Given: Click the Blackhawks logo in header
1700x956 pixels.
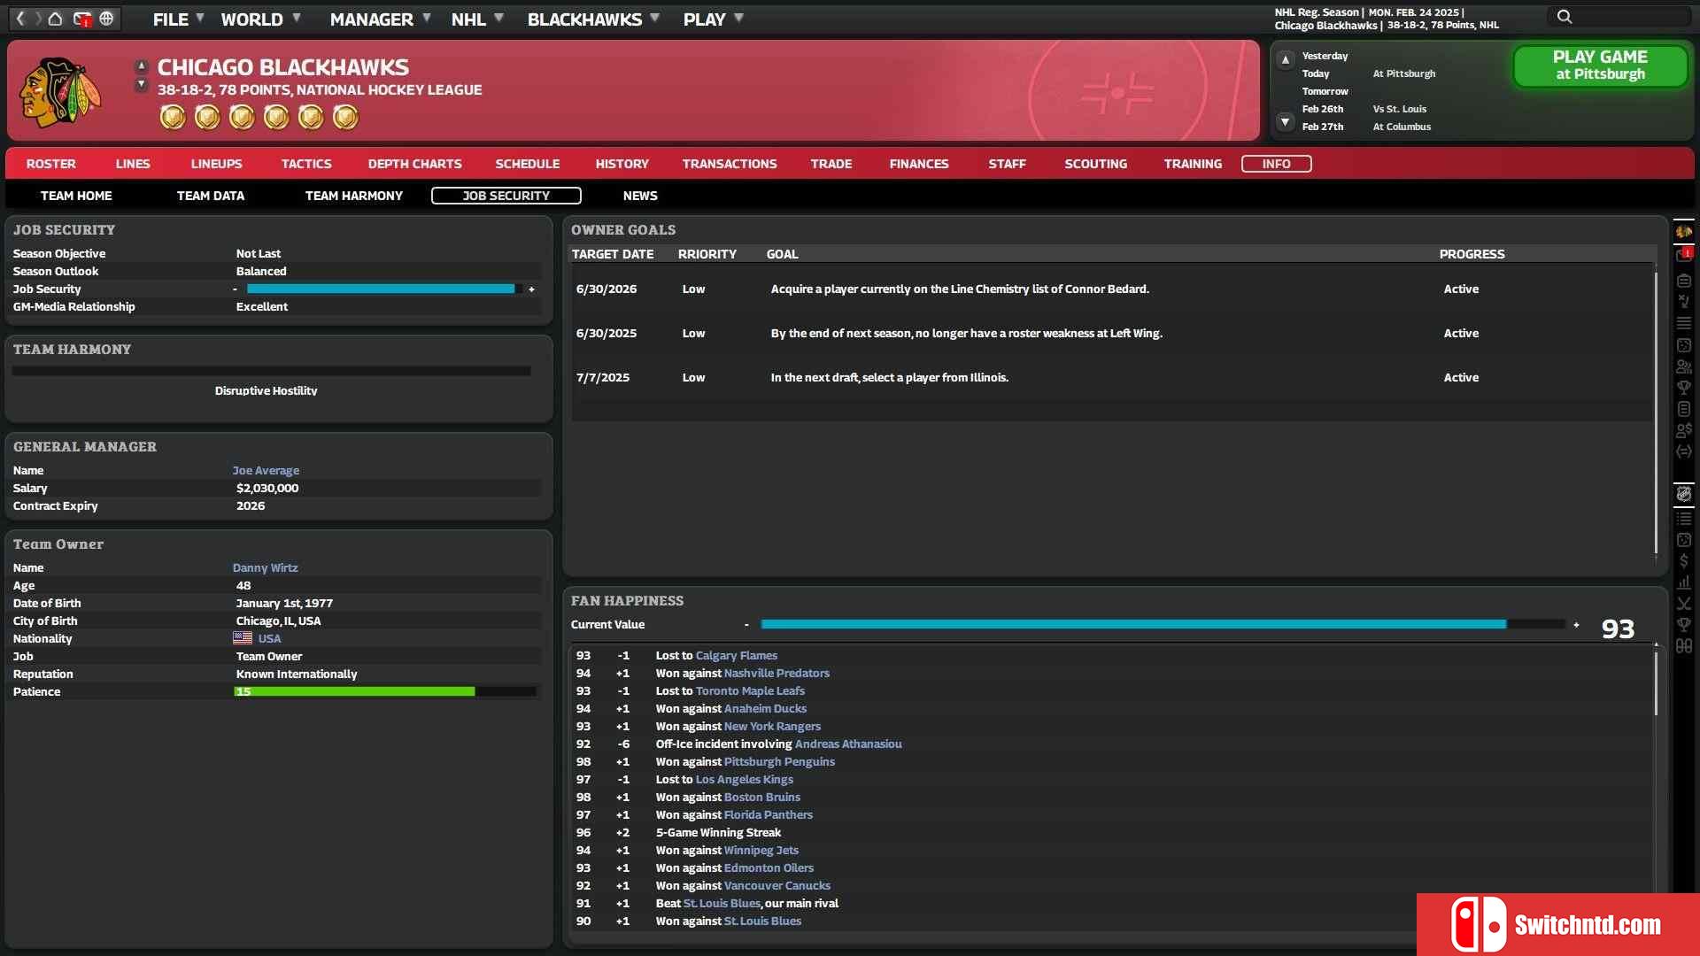Looking at the screenshot, I should click(x=60, y=92).
